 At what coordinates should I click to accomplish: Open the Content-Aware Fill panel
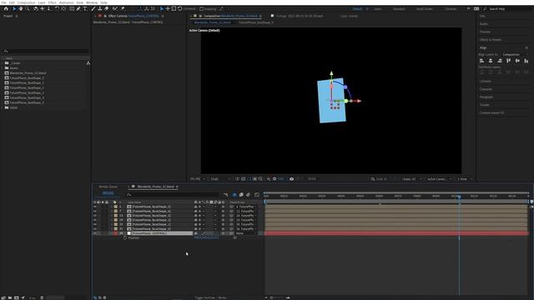coord(492,112)
